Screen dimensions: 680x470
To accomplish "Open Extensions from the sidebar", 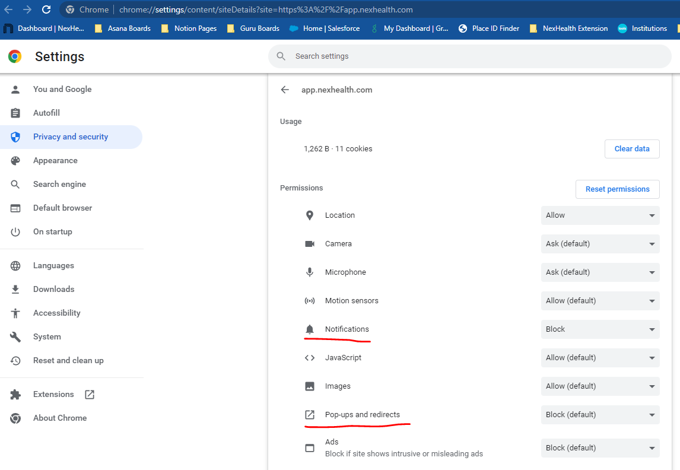I will pyautogui.click(x=71, y=395).
